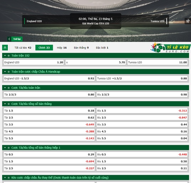Click the back arrow next to Trở lại
This screenshot has height=183, width=191.
9,39
